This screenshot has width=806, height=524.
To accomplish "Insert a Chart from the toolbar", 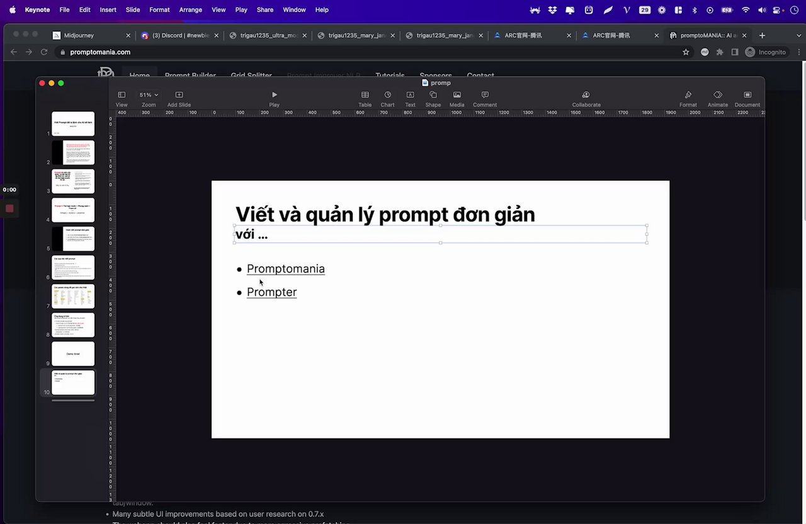I will pos(388,99).
